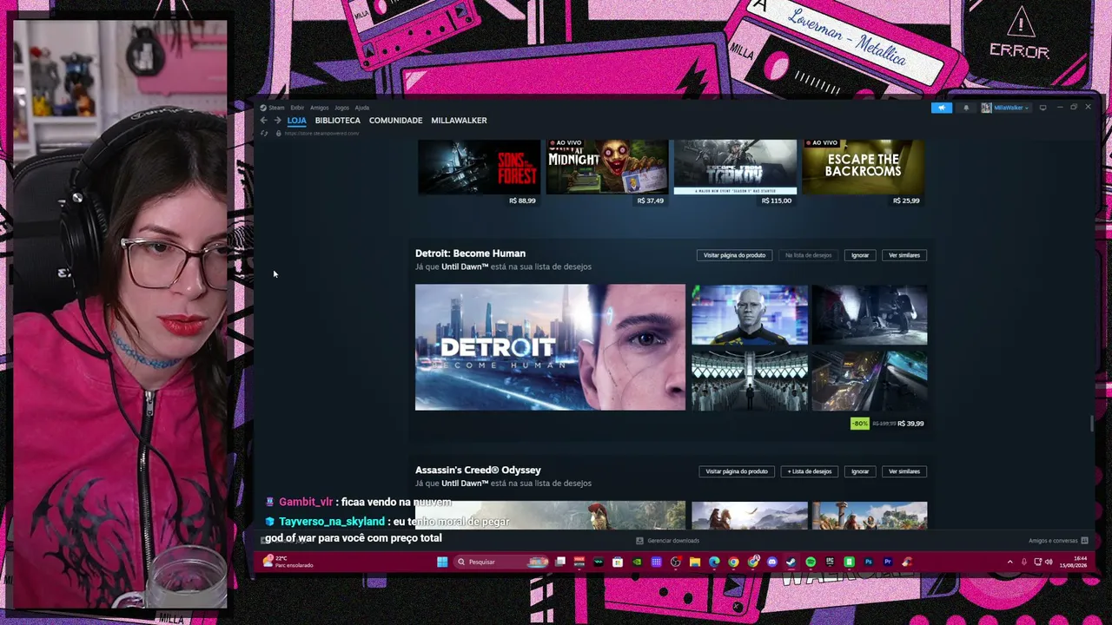Visit the Assassin's Creed Odyssey product page

737,471
